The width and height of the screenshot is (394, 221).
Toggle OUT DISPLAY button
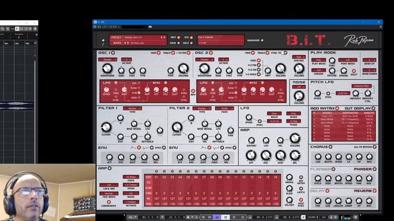click(x=374, y=108)
